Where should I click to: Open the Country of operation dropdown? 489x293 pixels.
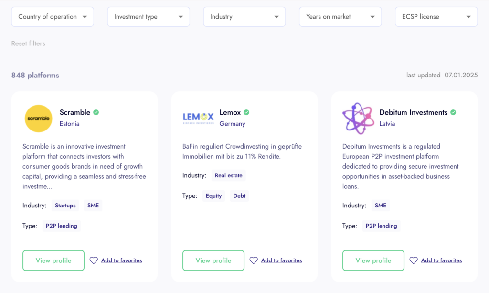[53, 17]
